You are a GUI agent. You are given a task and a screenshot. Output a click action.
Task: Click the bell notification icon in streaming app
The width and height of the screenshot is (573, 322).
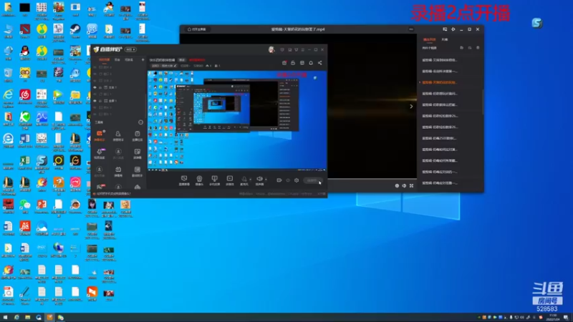click(311, 63)
